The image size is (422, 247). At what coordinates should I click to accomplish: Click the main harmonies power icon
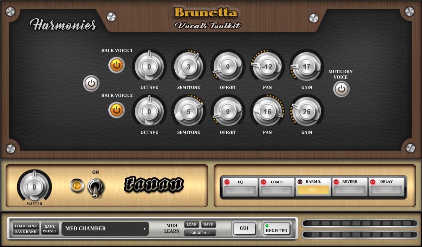tap(91, 83)
